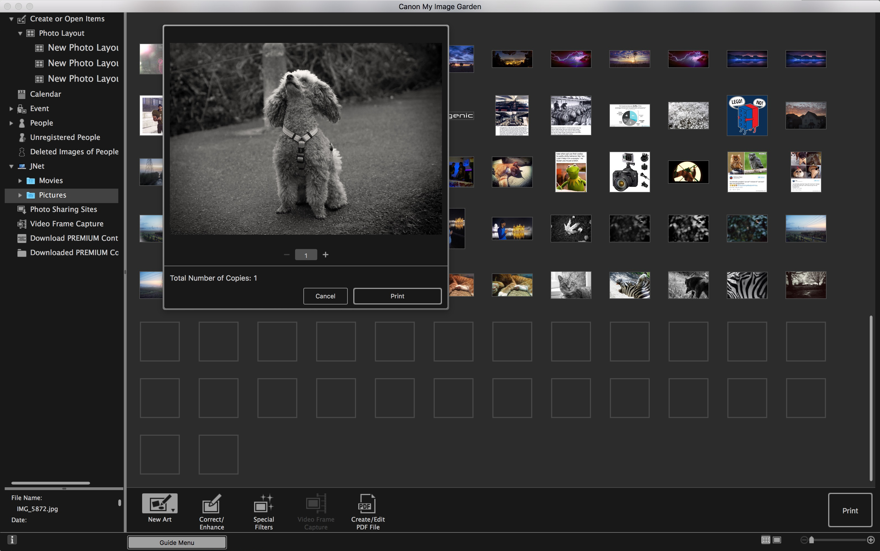Increment copy count with plus stepper
Viewport: 880px width, 551px height.
point(326,255)
